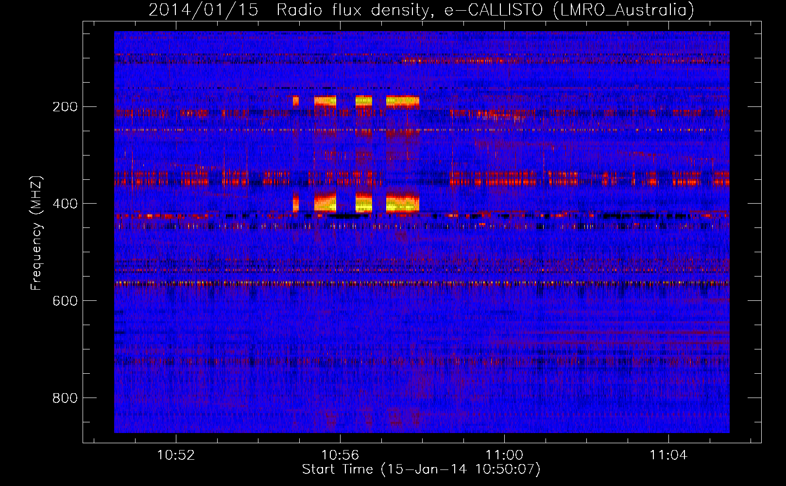The width and height of the screenshot is (786, 486).
Task: Click the 11:00 time tick label
Action: click(x=504, y=455)
